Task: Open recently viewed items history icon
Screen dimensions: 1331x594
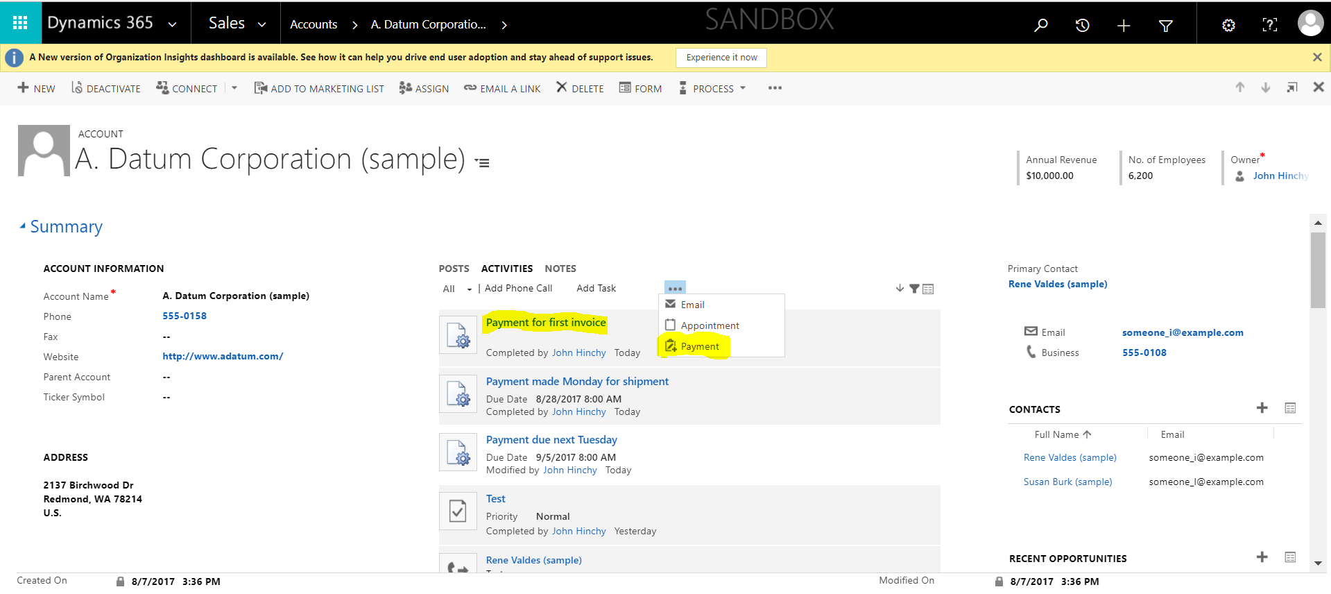Action: (x=1082, y=25)
